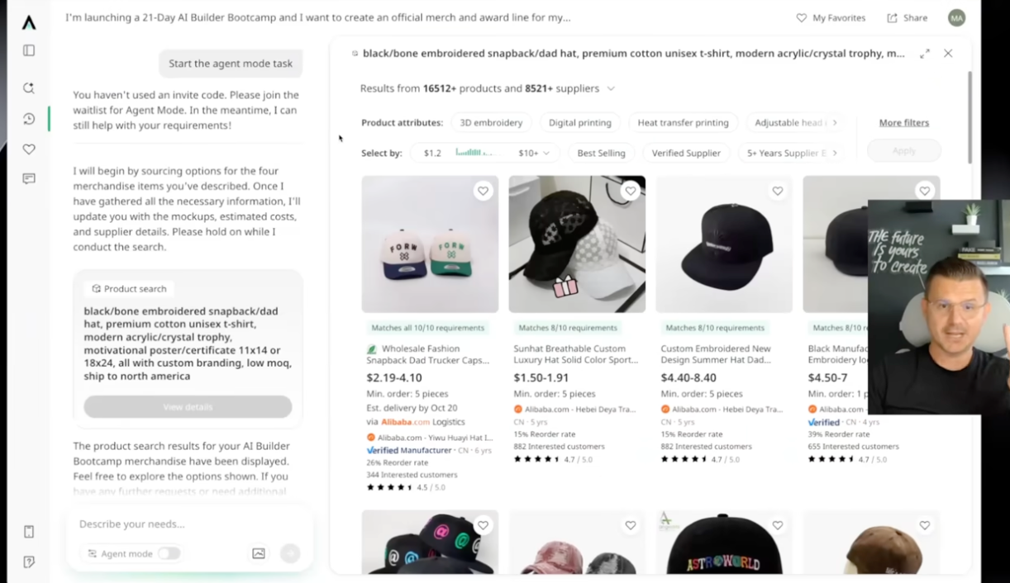
Task: Select the Best Selling filter chip
Action: pyautogui.click(x=602, y=153)
